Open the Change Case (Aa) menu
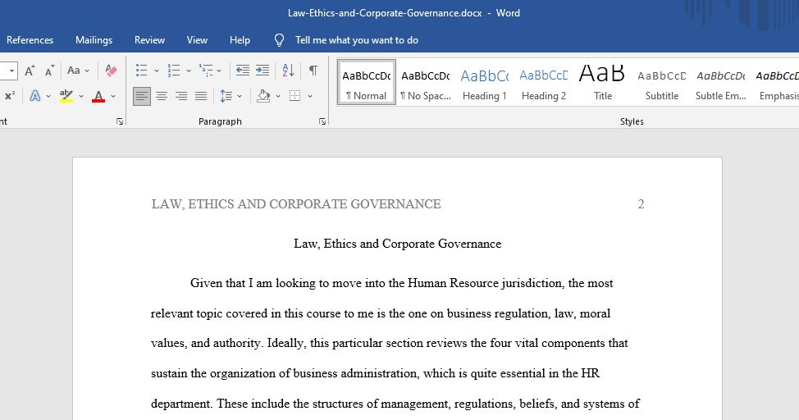 78,71
